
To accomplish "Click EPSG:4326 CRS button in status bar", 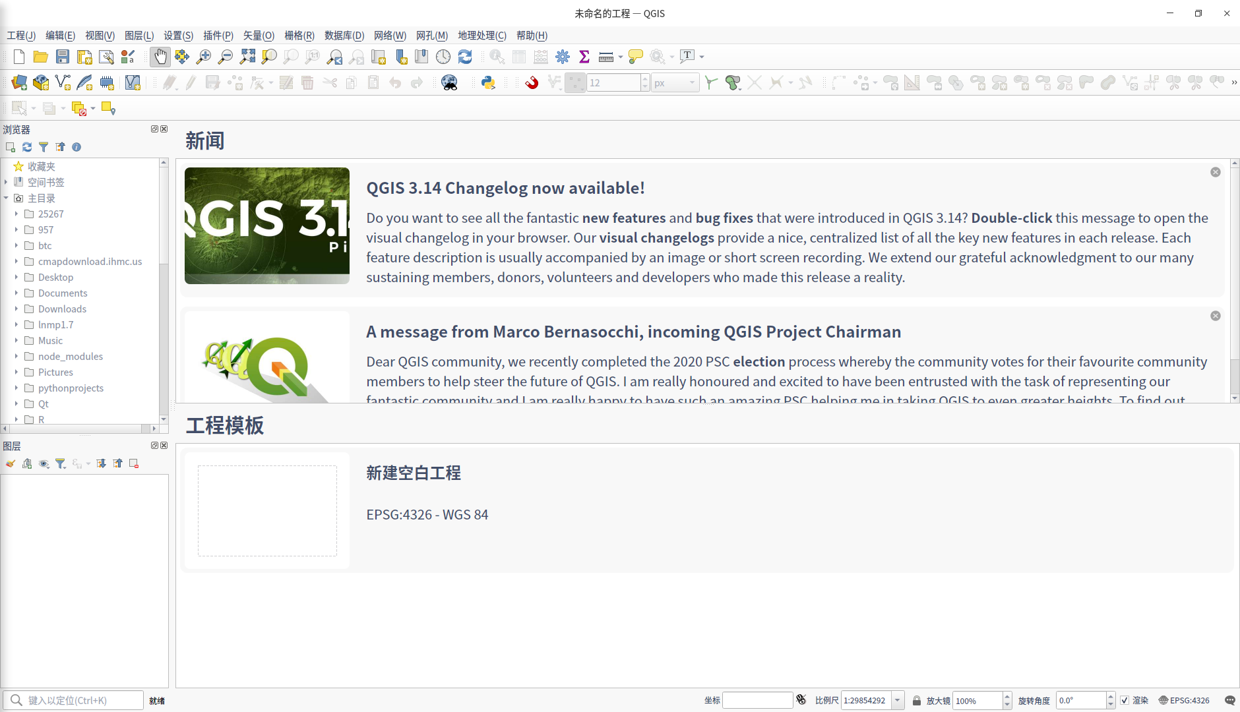I will point(1185,700).
